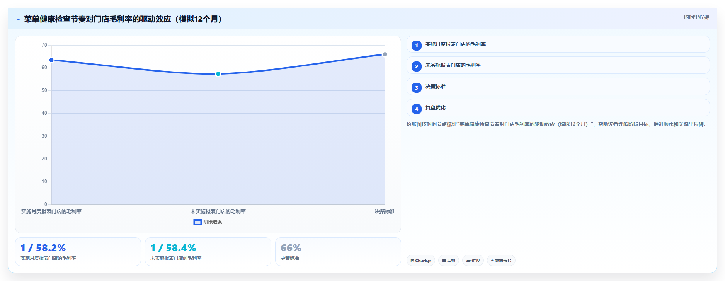Select milestone row 复盘优化
The image size is (725, 281).
(x=558, y=108)
